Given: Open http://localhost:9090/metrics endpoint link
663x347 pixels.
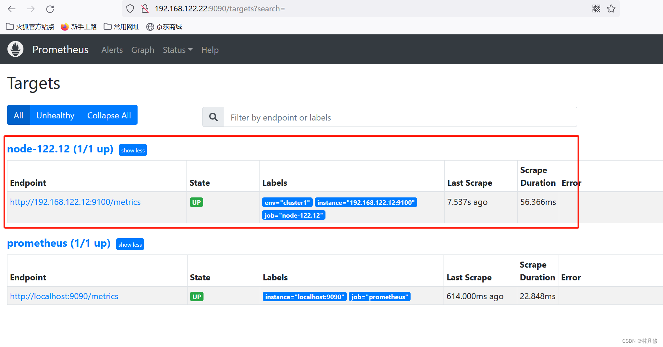Looking at the screenshot, I should (64, 296).
